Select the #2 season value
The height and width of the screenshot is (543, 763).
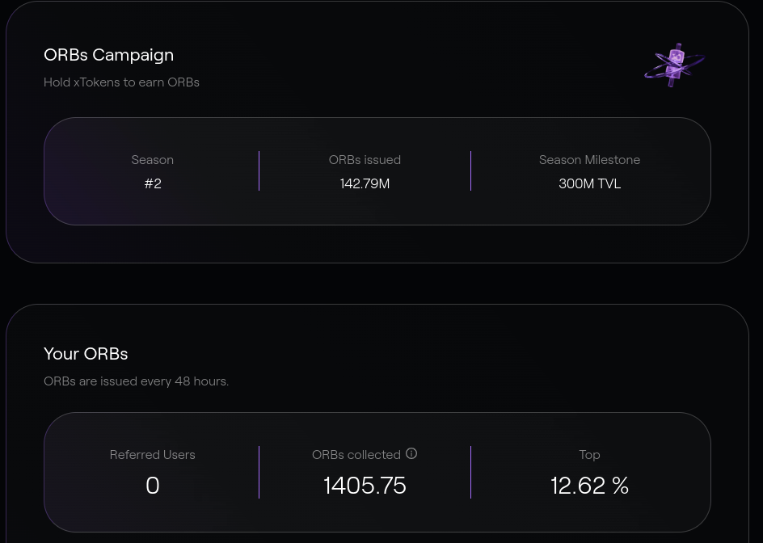[x=153, y=183]
